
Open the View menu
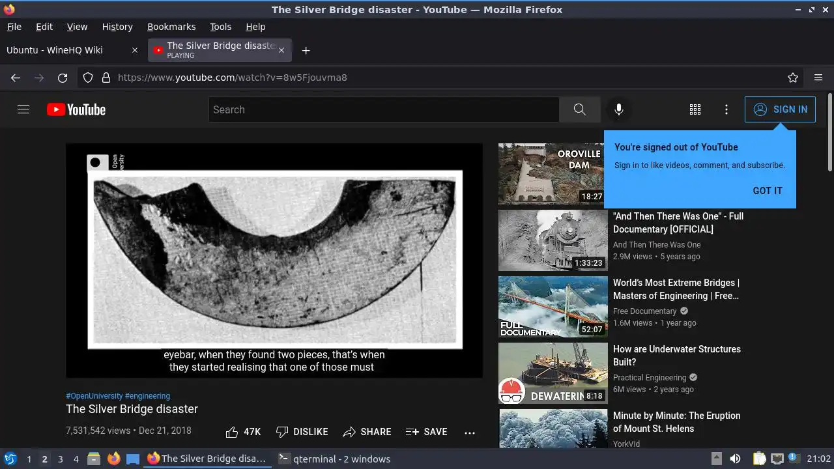(77, 27)
